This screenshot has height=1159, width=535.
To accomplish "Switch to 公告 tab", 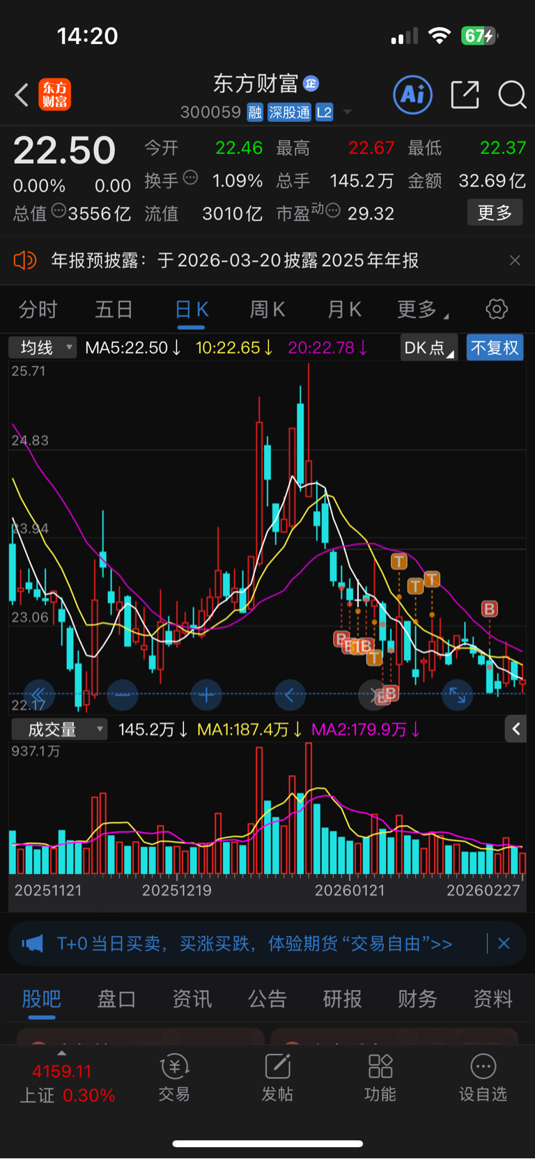I will pos(267,999).
